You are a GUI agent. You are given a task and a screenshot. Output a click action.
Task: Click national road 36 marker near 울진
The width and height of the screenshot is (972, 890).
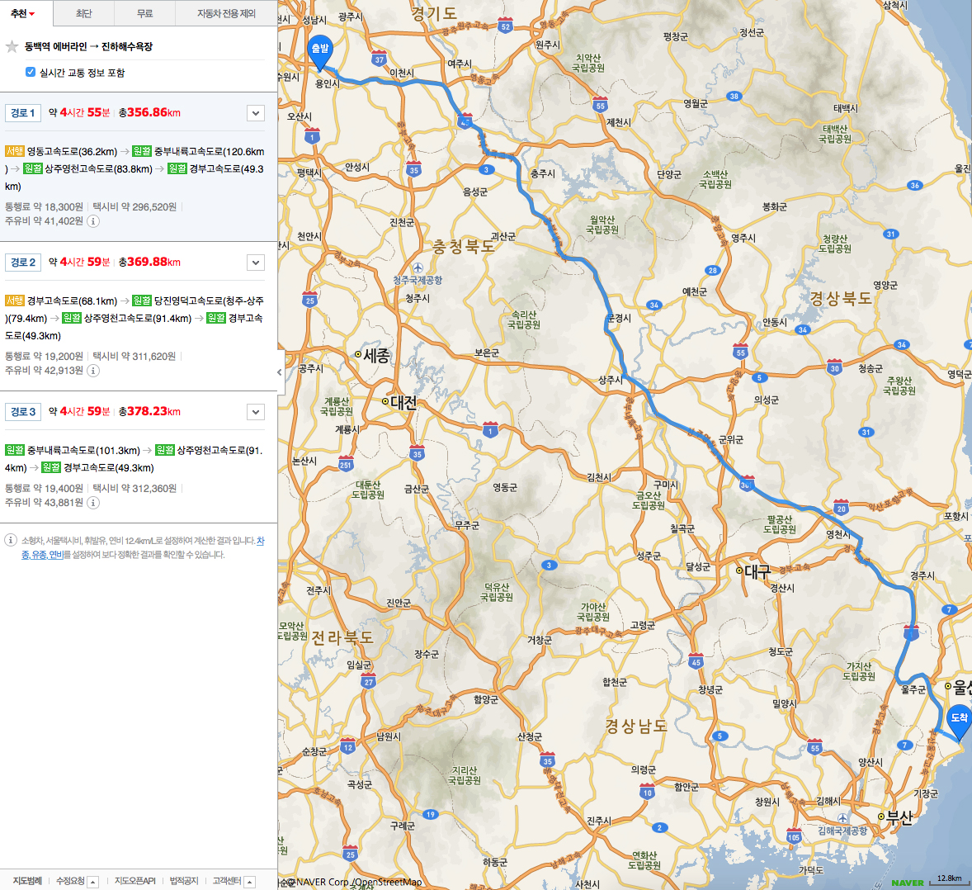(914, 185)
